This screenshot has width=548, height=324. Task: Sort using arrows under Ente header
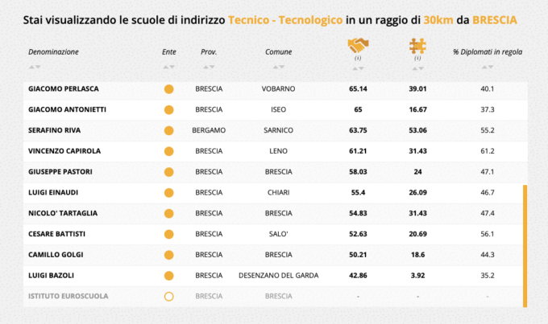pos(168,65)
